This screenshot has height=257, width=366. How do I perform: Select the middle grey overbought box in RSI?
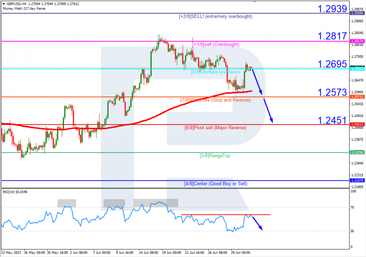(x=114, y=203)
